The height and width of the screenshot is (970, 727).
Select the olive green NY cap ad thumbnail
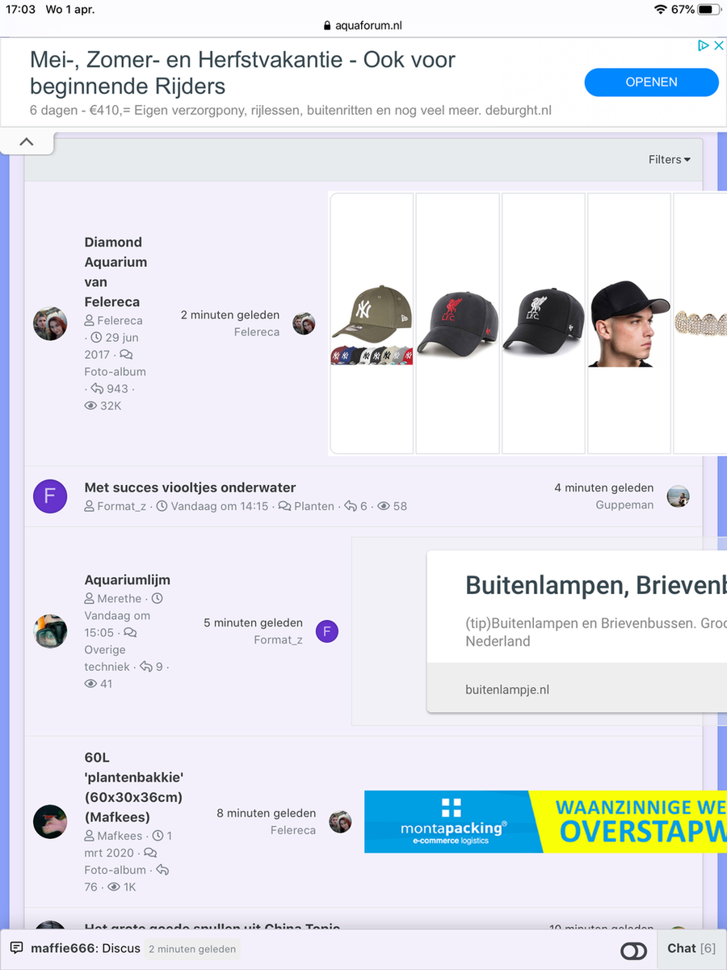(372, 323)
